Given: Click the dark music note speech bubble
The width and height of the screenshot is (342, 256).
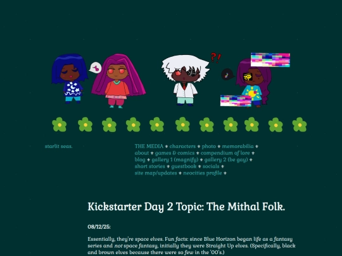Looking at the screenshot, I should coord(227,74).
